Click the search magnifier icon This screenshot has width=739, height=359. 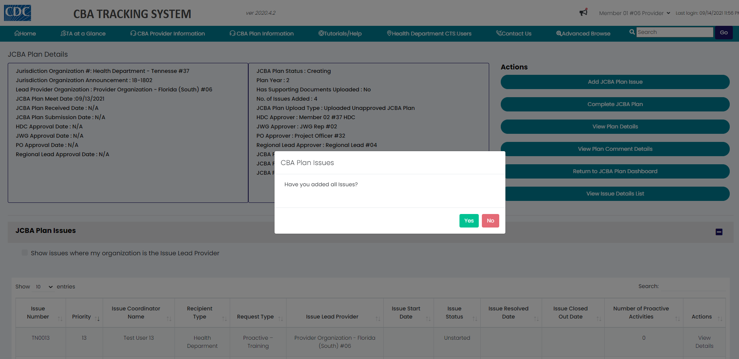click(x=632, y=32)
